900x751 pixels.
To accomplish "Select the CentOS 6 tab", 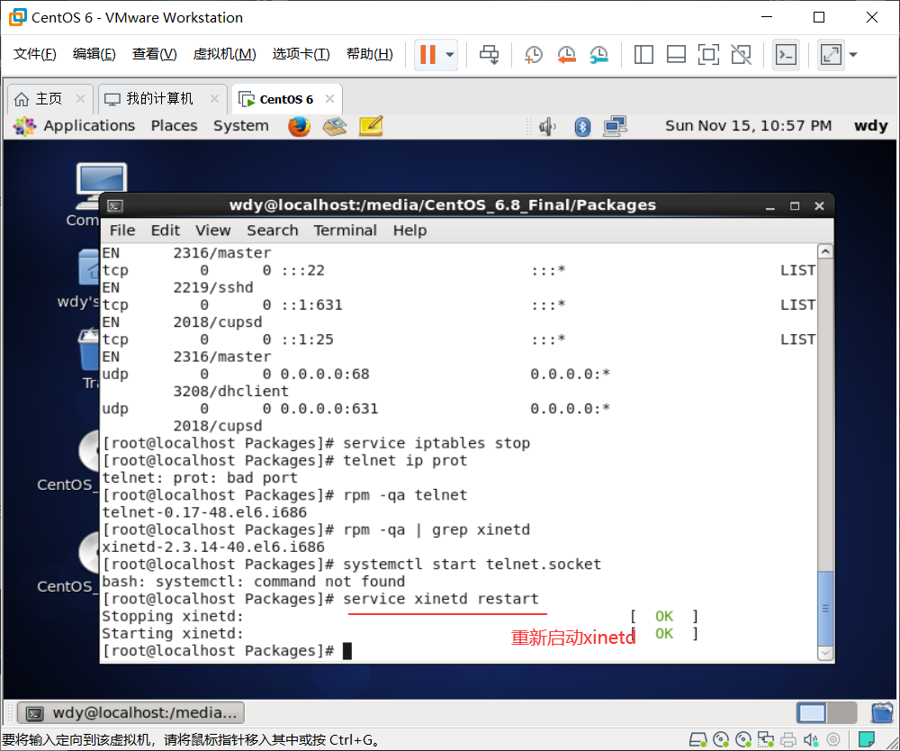I will click(286, 99).
